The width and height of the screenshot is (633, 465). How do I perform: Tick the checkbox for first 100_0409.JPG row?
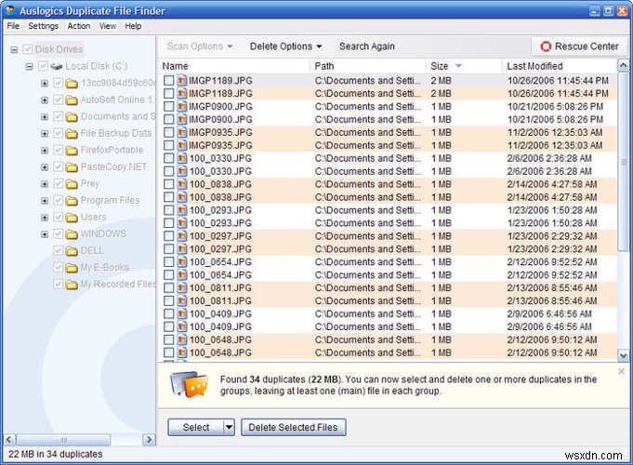(x=169, y=313)
